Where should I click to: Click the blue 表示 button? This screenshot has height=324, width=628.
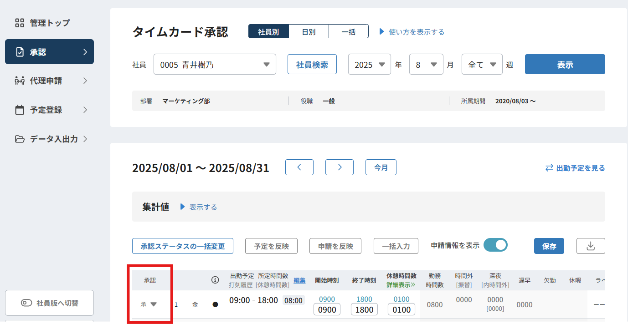pos(565,65)
